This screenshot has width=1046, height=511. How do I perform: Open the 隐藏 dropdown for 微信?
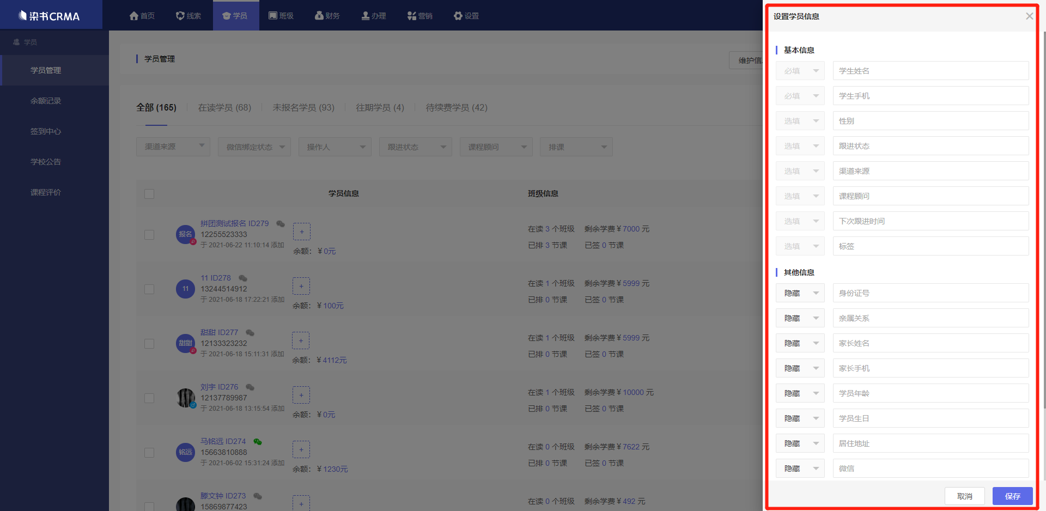tap(800, 469)
